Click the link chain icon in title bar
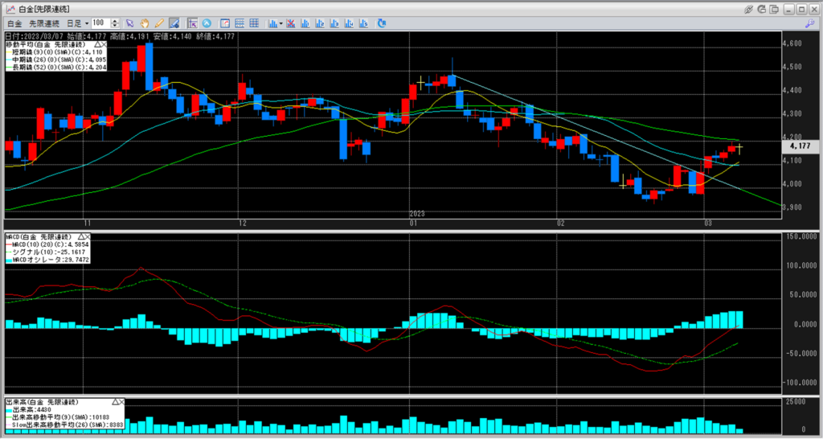 749,8
